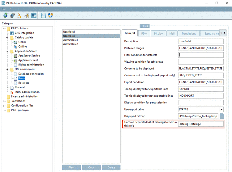232x172 pixels.
Task: Click Filter condition for datasets field
Action: pyautogui.click(x=201, y=55)
